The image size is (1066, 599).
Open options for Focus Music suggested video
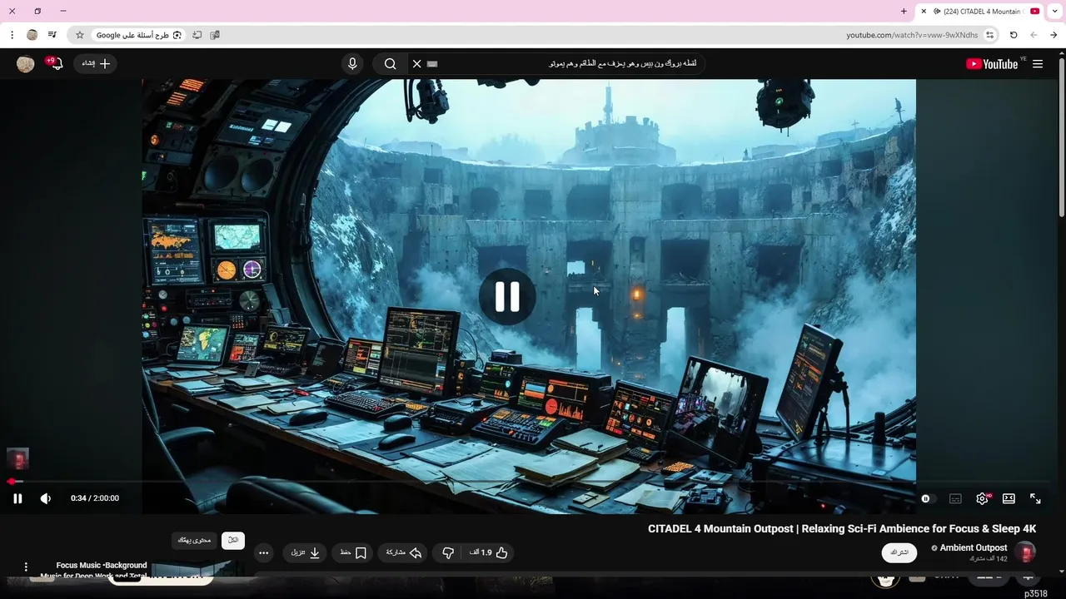[26, 567]
